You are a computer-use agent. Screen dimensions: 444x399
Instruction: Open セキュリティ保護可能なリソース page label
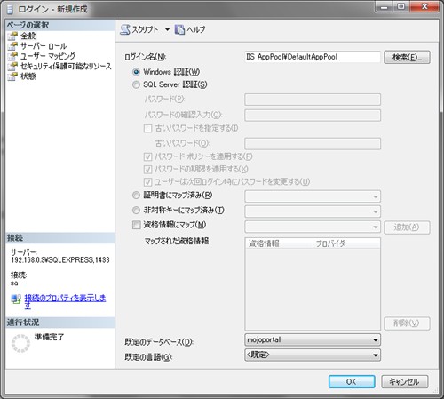click(x=66, y=67)
